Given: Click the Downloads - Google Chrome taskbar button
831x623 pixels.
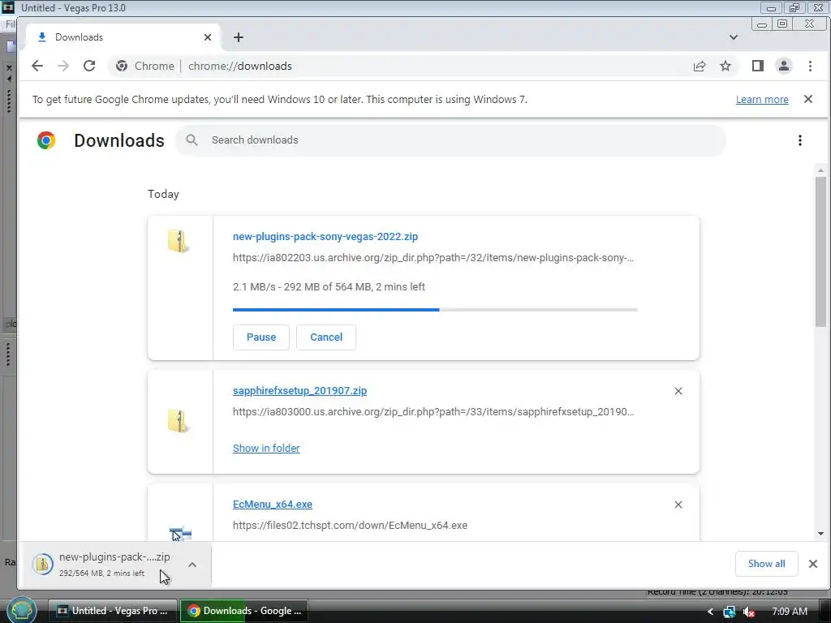Looking at the screenshot, I should 244,611.
